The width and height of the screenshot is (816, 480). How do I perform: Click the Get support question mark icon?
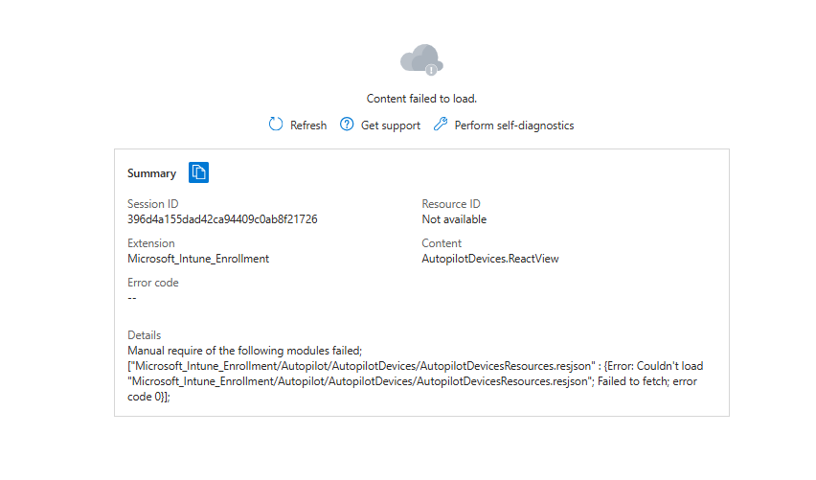click(x=347, y=125)
